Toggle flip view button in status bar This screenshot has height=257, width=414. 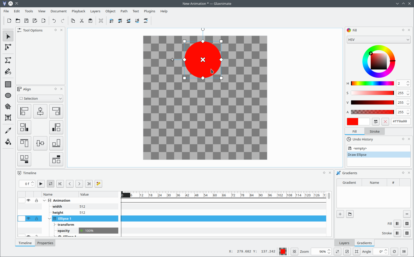point(404,251)
